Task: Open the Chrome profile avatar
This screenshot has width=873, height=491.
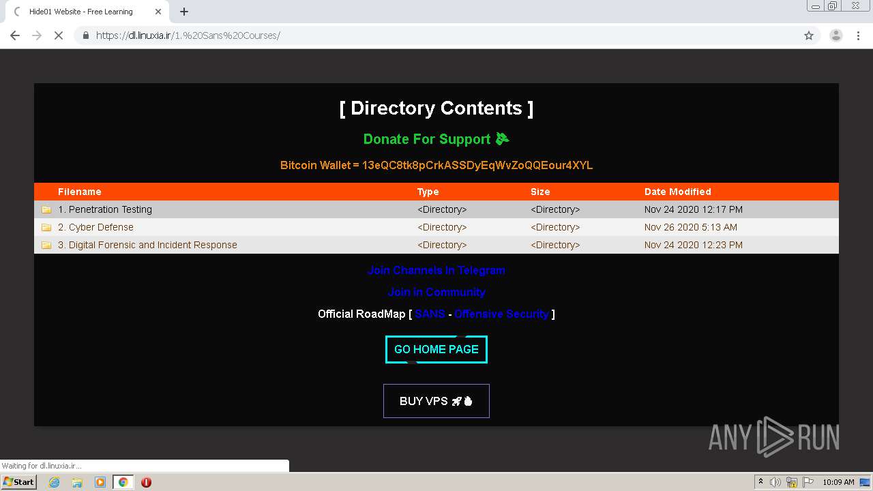Action: 835,35
